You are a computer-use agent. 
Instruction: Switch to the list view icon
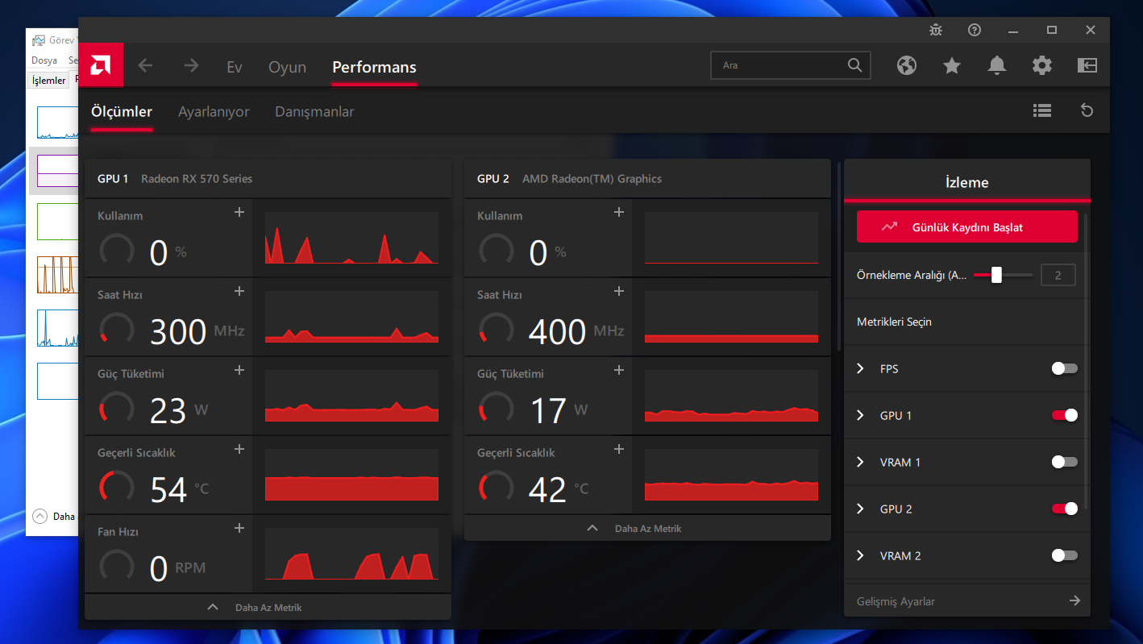(x=1042, y=110)
